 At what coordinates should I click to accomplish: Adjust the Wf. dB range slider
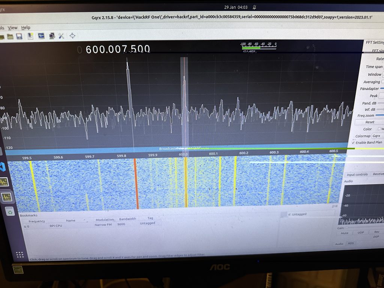point(380,109)
